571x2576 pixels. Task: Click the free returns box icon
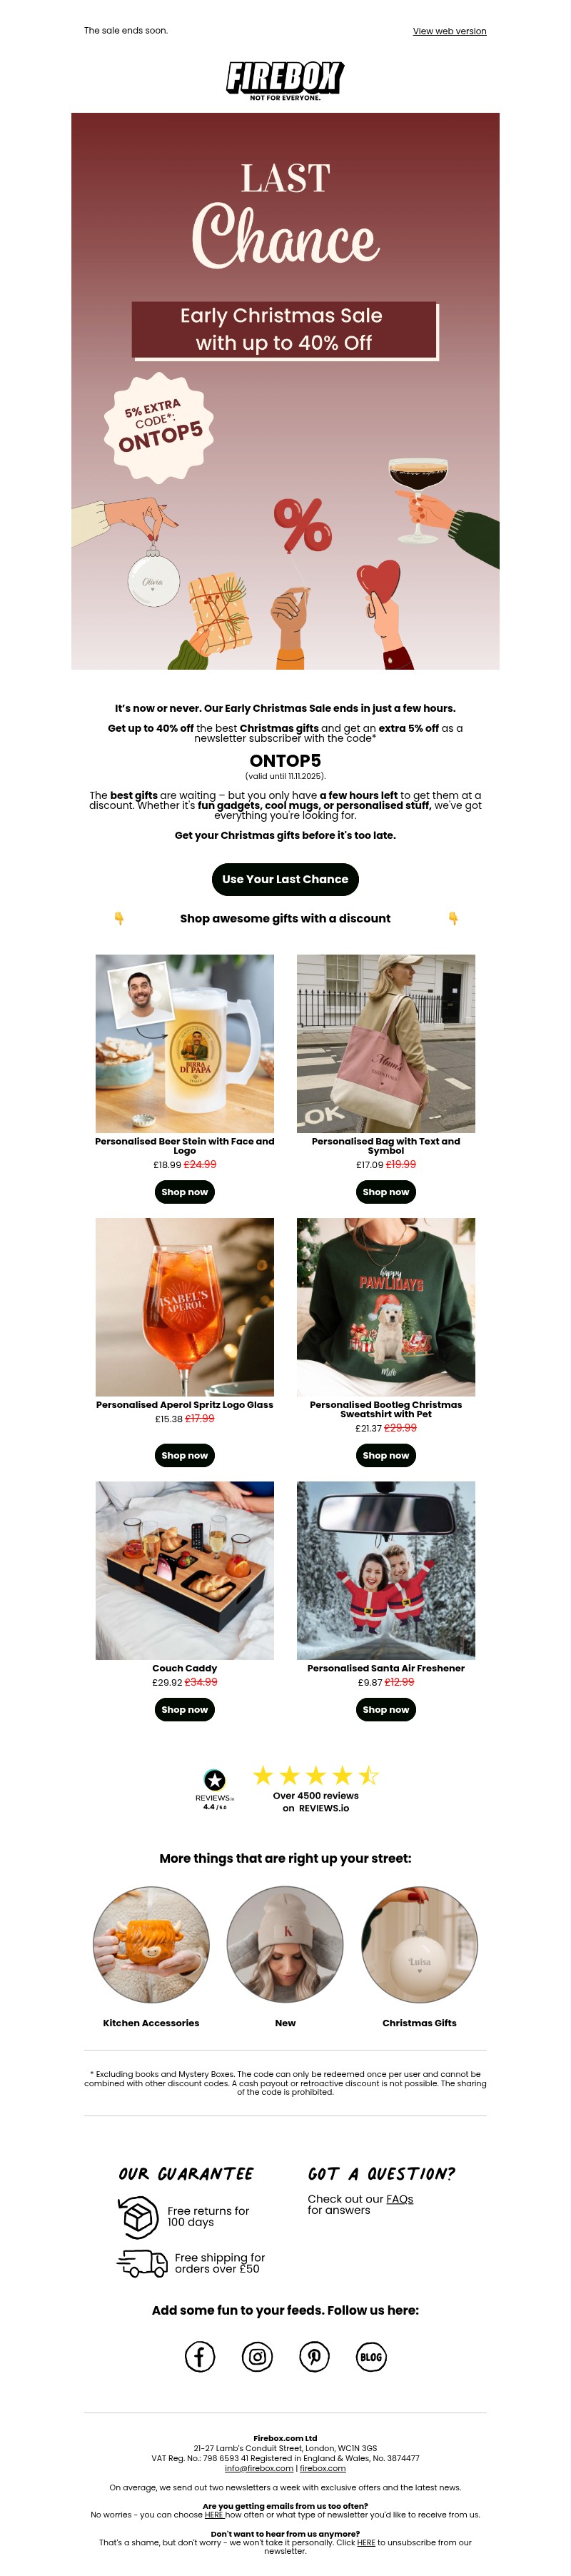(x=139, y=2217)
